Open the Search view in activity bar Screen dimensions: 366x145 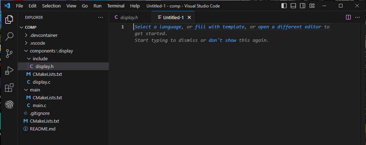click(9, 36)
